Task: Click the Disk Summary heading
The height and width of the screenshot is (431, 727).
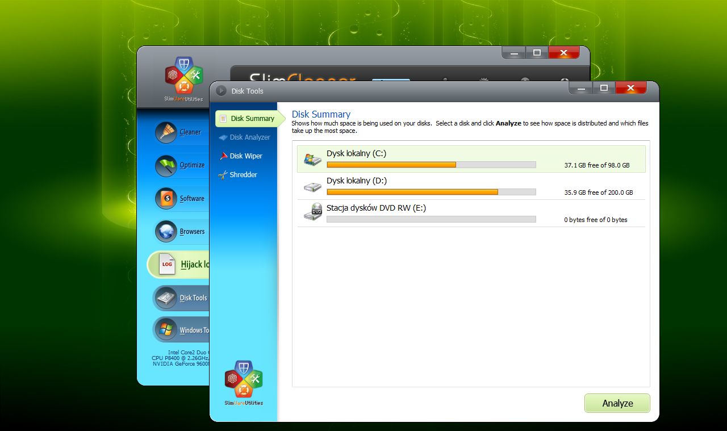Action: [321, 114]
